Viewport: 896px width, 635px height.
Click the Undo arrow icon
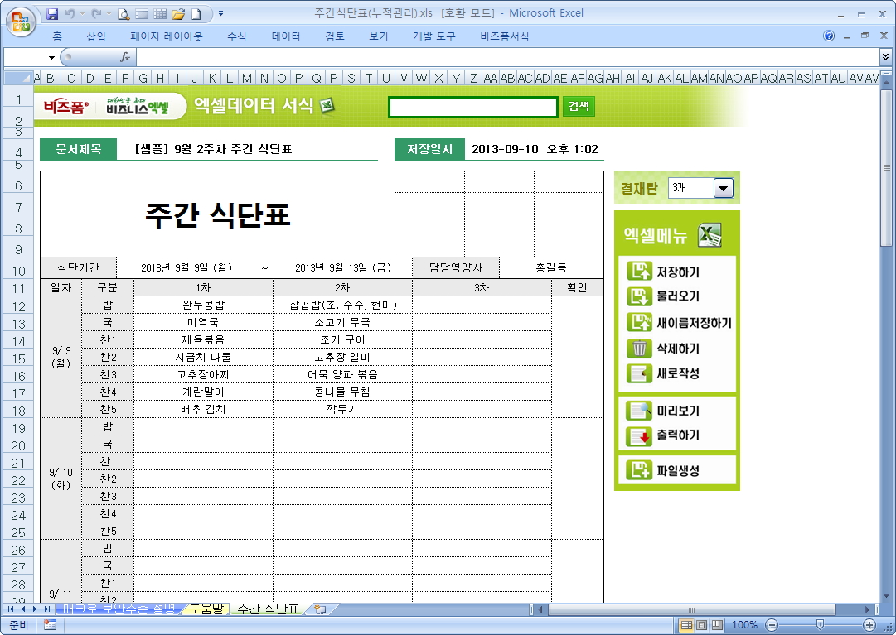pyautogui.click(x=70, y=14)
